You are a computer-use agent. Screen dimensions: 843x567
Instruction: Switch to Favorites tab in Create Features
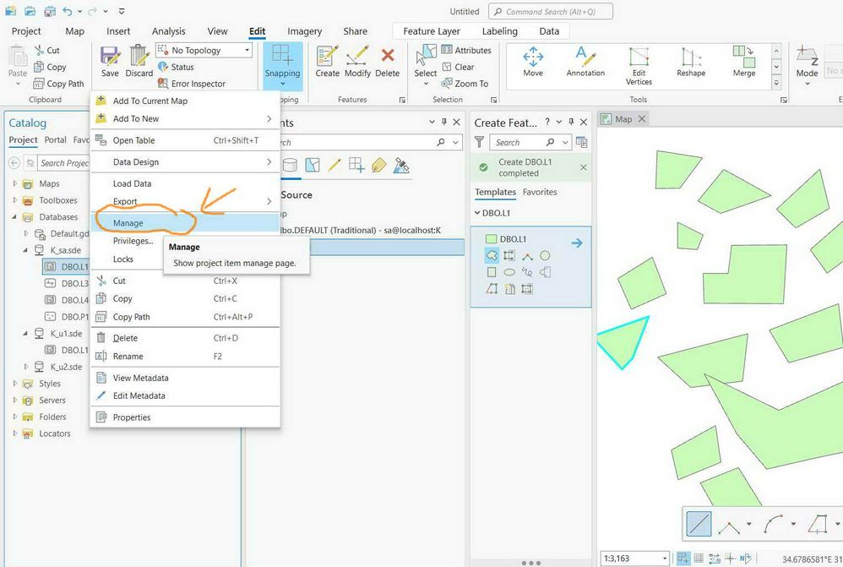coord(540,192)
